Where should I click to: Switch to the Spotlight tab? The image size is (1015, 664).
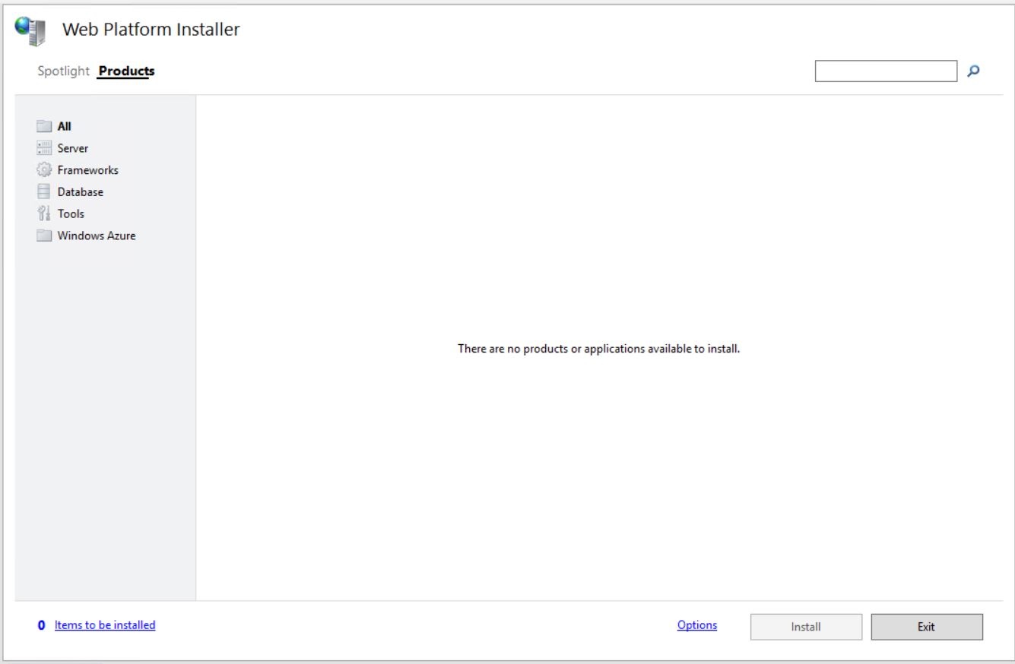point(63,71)
